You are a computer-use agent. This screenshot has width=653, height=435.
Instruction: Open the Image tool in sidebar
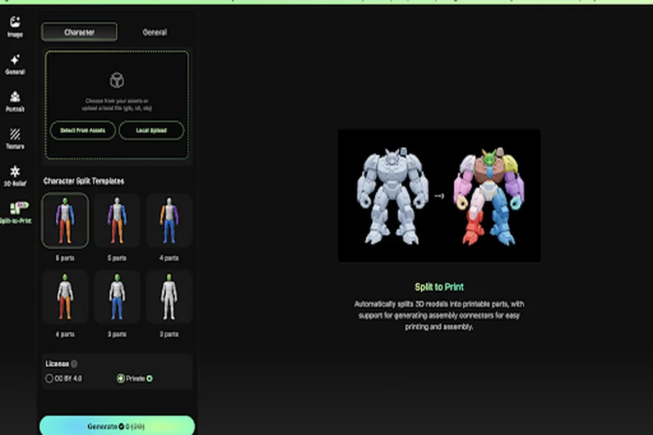pyautogui.click(x=15, y=27)
